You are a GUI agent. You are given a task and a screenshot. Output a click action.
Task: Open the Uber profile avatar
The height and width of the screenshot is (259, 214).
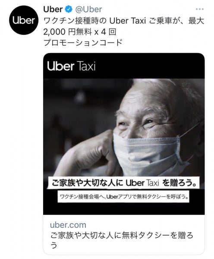[x=24, y=20]
